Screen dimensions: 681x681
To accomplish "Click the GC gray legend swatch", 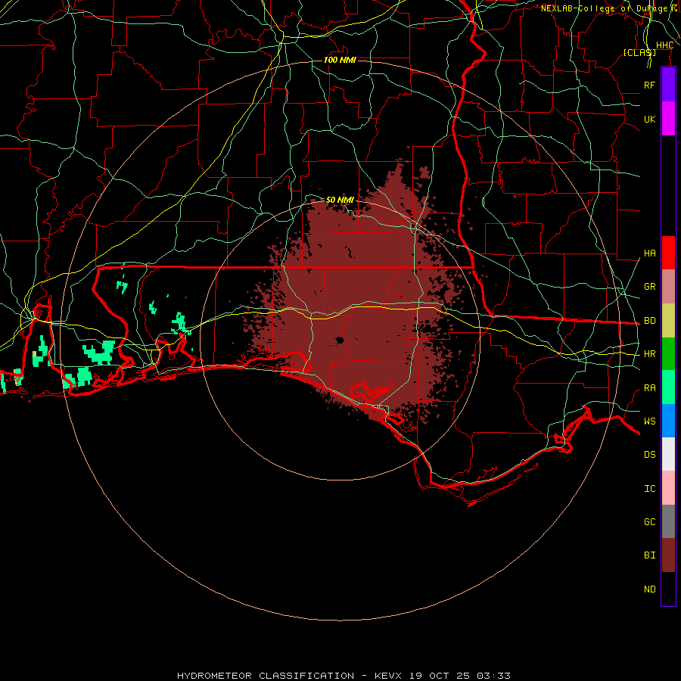I will pos(668,521).
